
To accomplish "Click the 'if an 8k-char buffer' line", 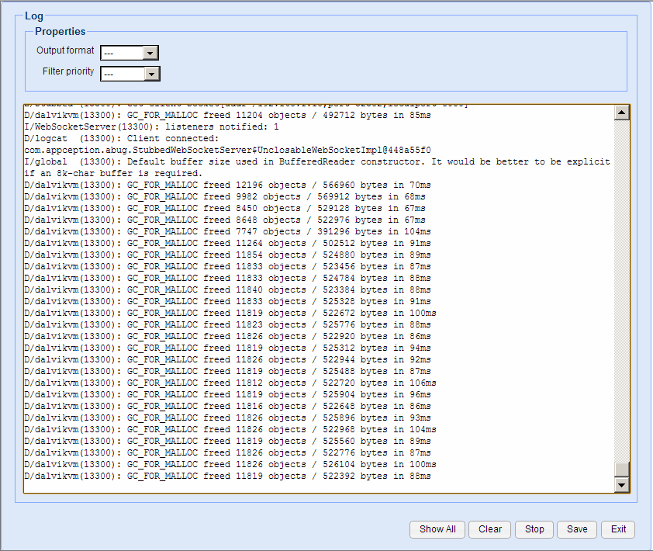I will [113, 173].
